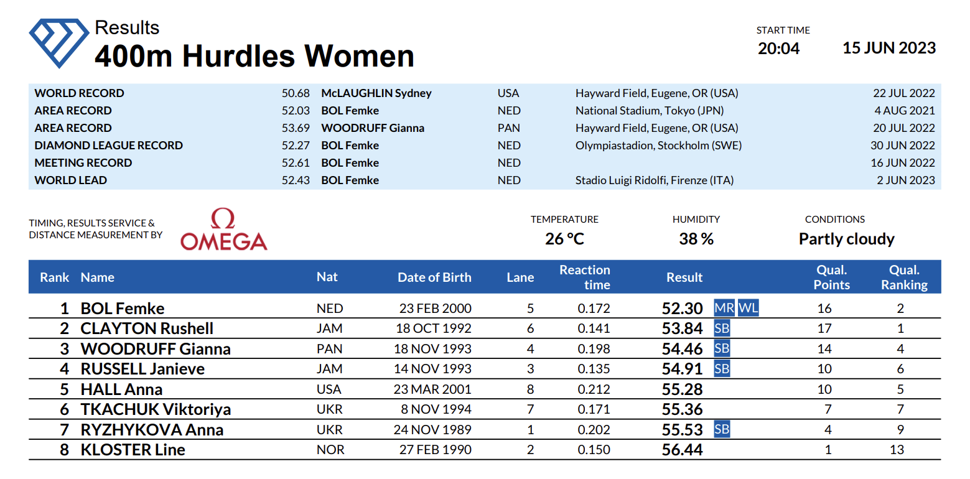This screenshot has height=479, width=970.
Task: Click the WORLD RECORD row label
Action: pyautogui.click(x=79, y=93)
